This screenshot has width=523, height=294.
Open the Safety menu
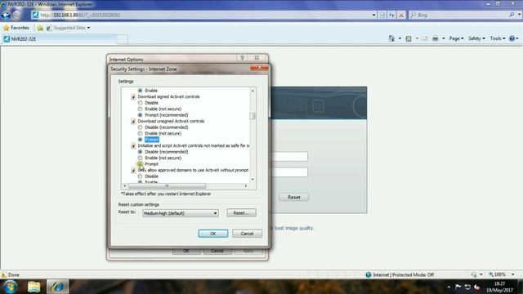coord(476,38)
